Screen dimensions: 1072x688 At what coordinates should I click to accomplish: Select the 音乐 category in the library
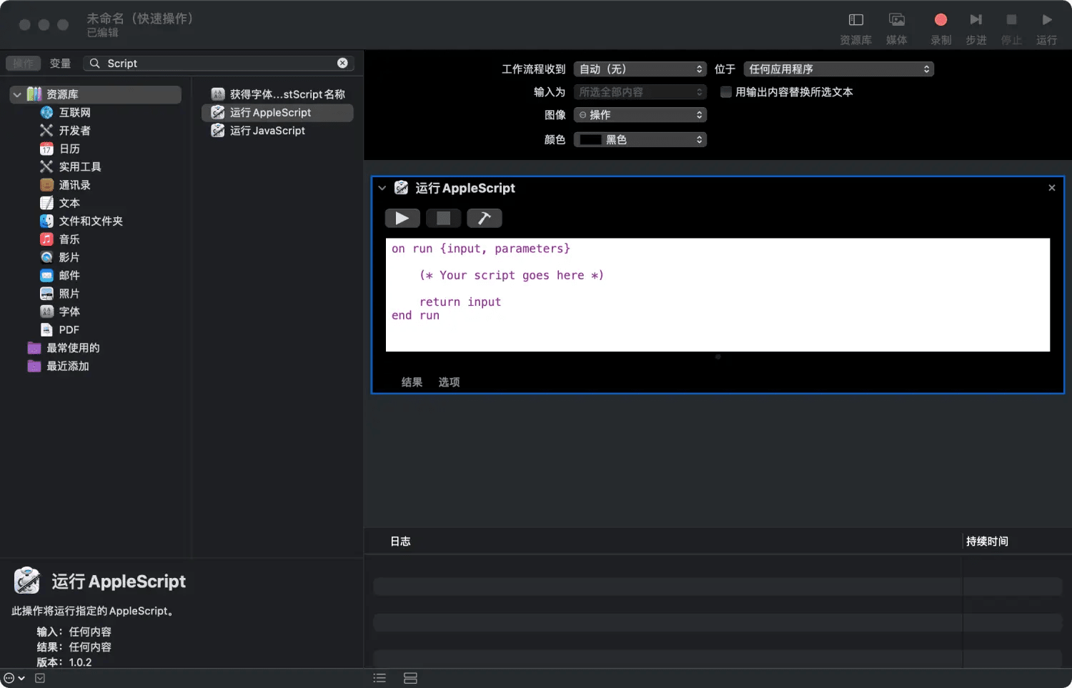click(69, 239)
